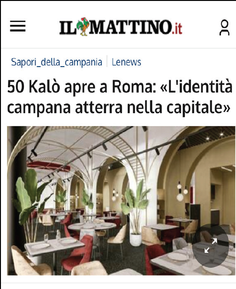Click the word Roma in the headline

133,87
